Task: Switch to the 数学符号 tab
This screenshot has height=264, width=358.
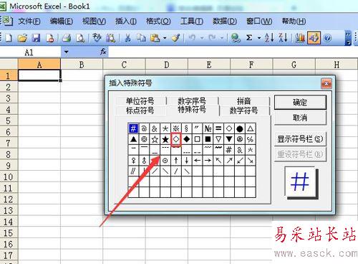Action: tap(244, 110)
